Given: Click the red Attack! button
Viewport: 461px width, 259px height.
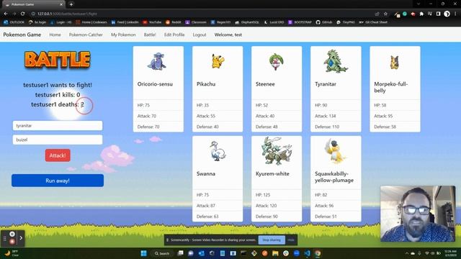Looking at the screenshot, I should click(x=58, y=155).
